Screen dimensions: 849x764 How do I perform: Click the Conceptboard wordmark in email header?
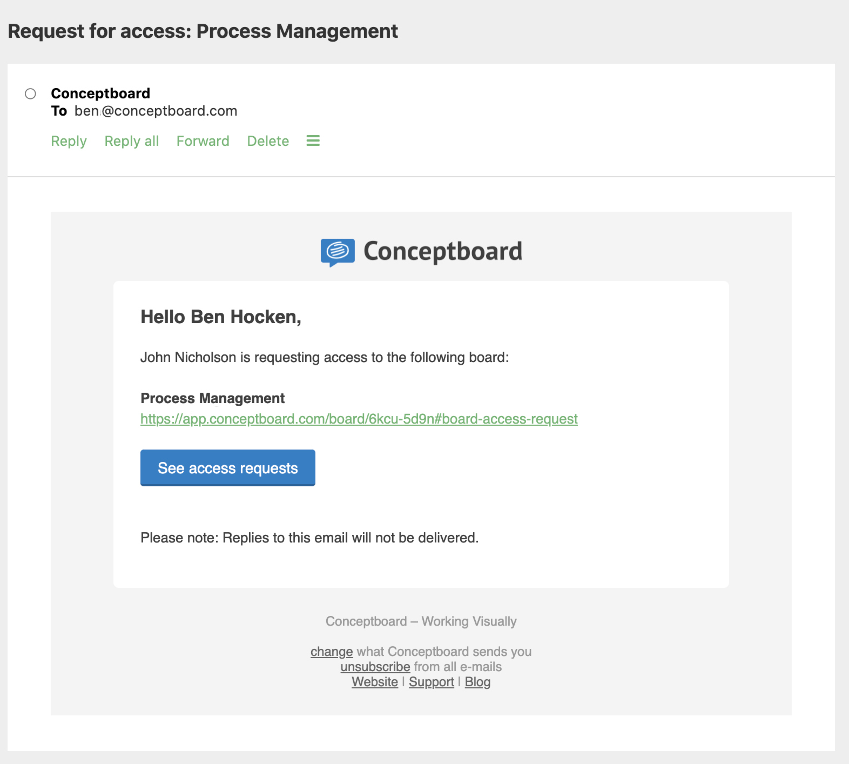click(443, 251)
